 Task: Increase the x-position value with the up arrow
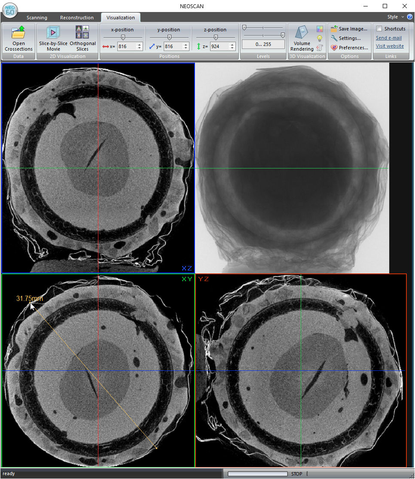(140, 44)
